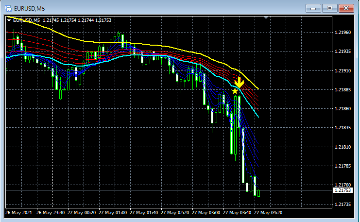Close the EURUSD,M5 chart window
This screenshot has height=222, width=360.
(x=346, y=8)
